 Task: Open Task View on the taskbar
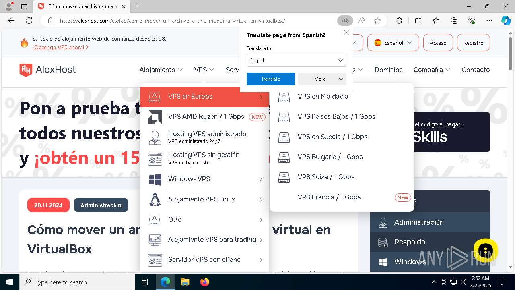145,282
